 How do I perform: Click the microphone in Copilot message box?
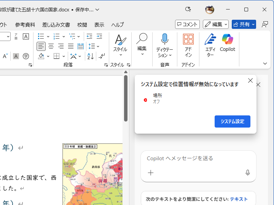[x=247, y=173]
